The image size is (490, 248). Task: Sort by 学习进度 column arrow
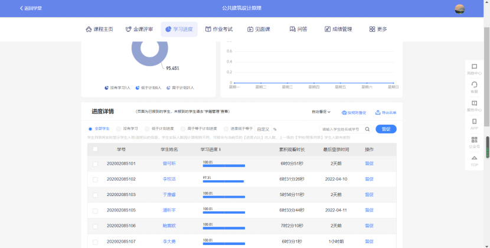[x=220, y=149]
